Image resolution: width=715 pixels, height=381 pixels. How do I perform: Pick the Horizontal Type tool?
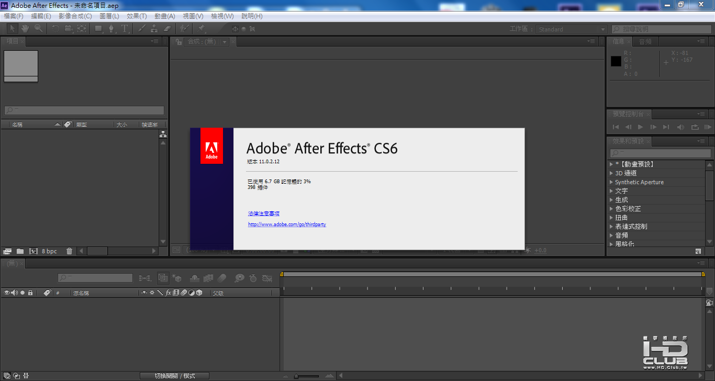click(x=125, y=29)
